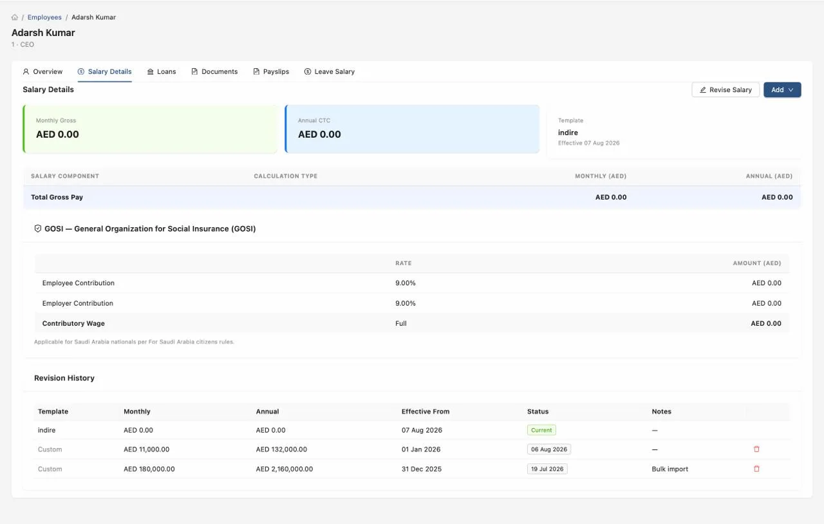
Task: Click the 01 Jan 2026 effective date
Action: click(421, 449)
